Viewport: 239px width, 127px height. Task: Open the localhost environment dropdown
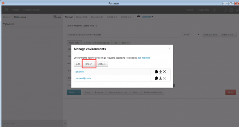tap(147, 17)
